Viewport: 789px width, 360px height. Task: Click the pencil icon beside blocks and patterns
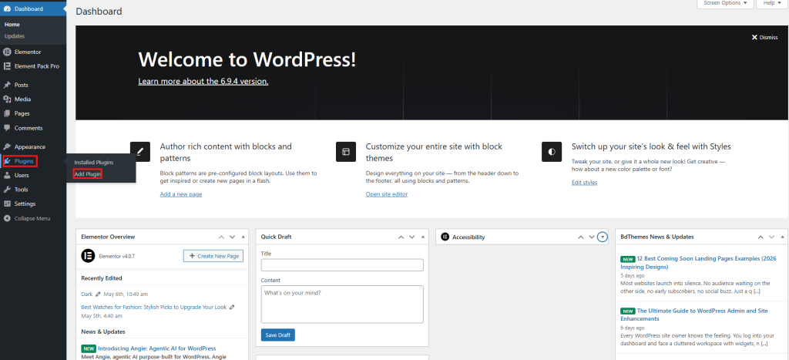140,152
